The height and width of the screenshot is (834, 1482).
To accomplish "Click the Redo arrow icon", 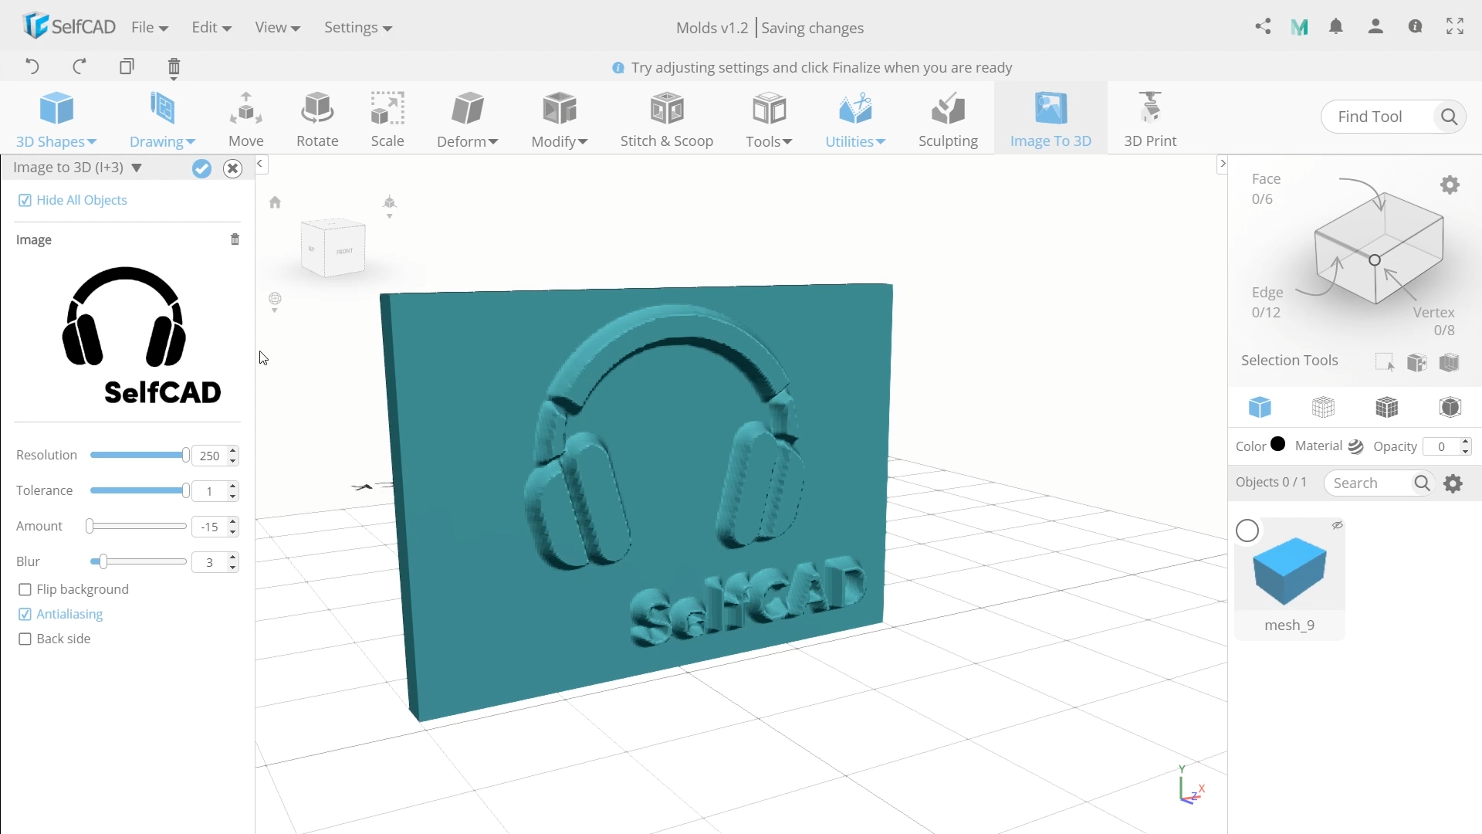I will [x=80, y=66].
